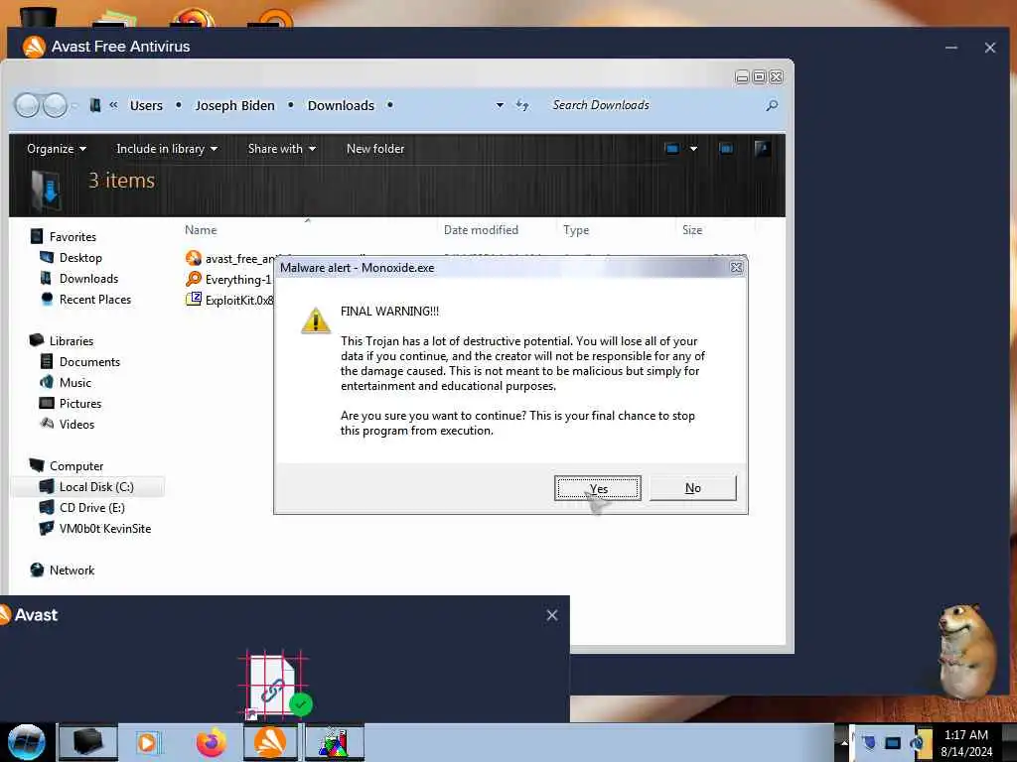
Task: Open CD Drive (E:)
Action: click(x=92, y=508)
